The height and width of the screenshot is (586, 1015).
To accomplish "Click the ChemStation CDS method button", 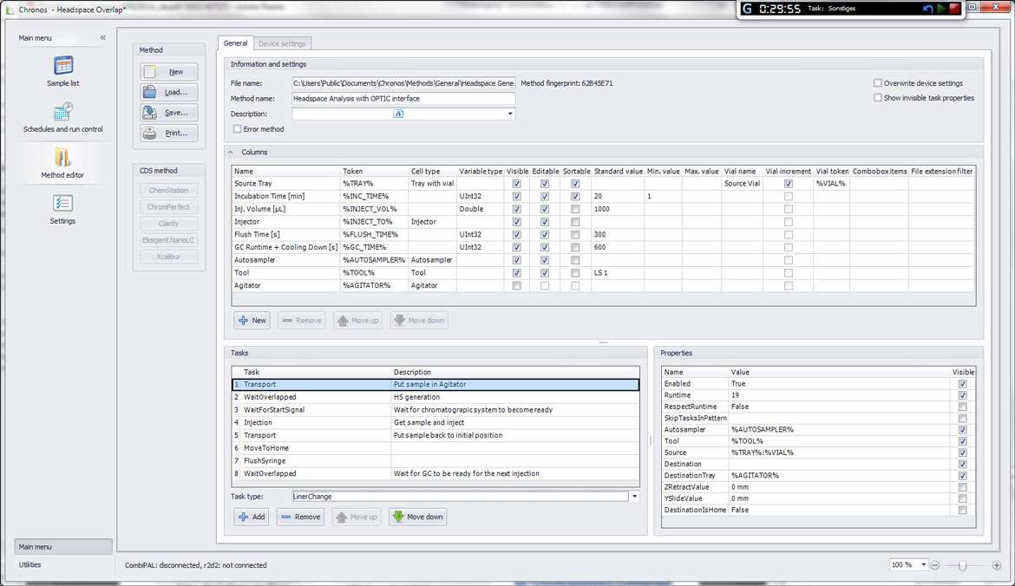I will click(x=169, y=190).
